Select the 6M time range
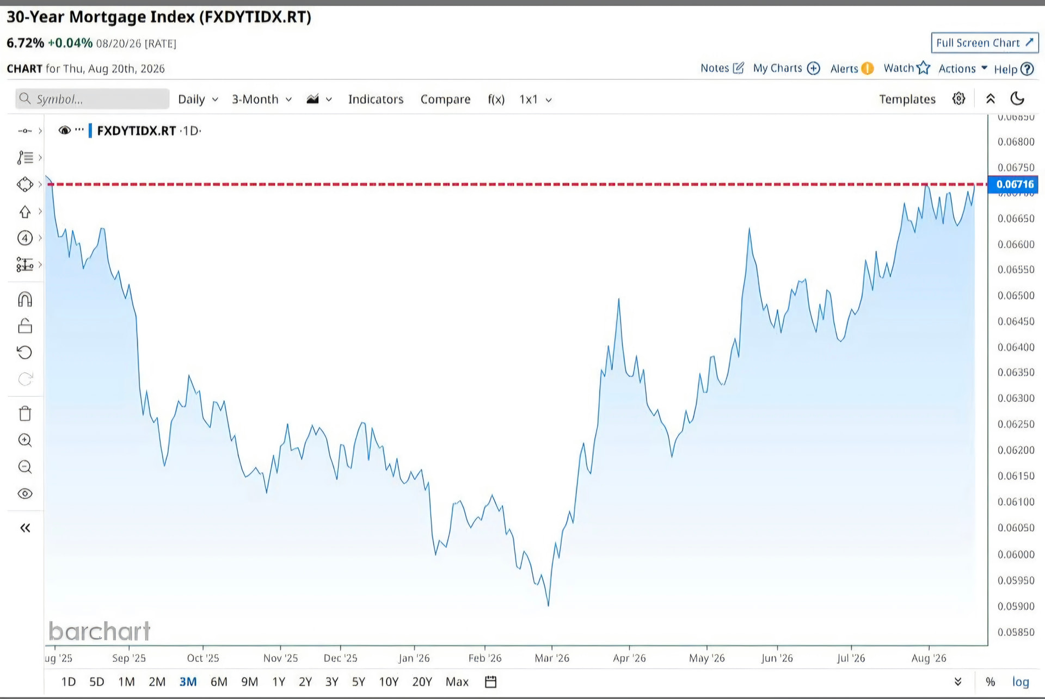The width and height of the screenshot is (1045, 699). coord(219,682)
